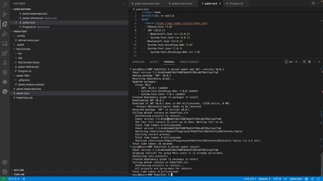Collapse the PAKETTEST folder section
Image resolution: width=323 pixels, height=181 pixels.
pyautogui.click(x=69, y=31)
